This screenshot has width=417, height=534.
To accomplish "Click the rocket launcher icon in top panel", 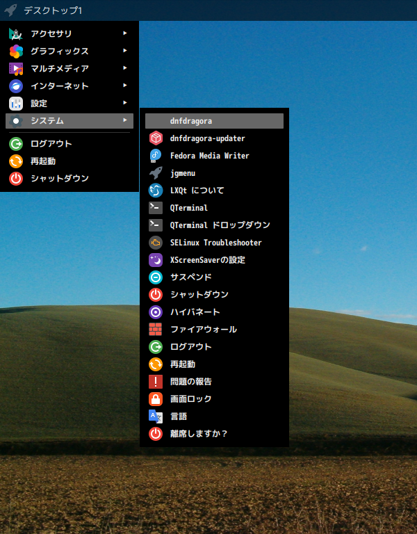I will [10, 10].
